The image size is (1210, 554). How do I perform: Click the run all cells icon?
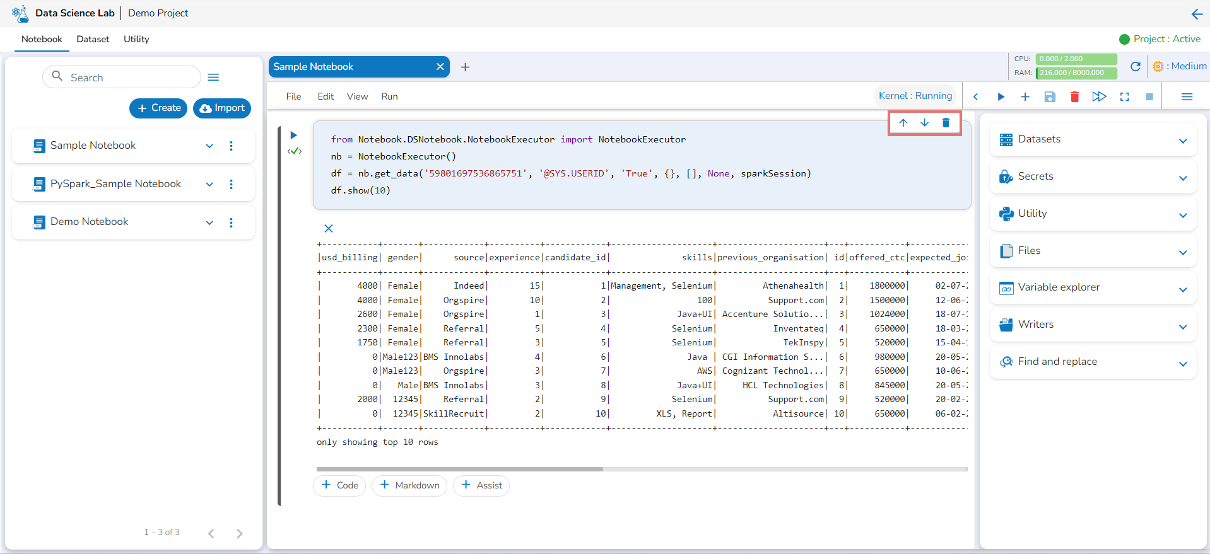[x=1099, y=96]
